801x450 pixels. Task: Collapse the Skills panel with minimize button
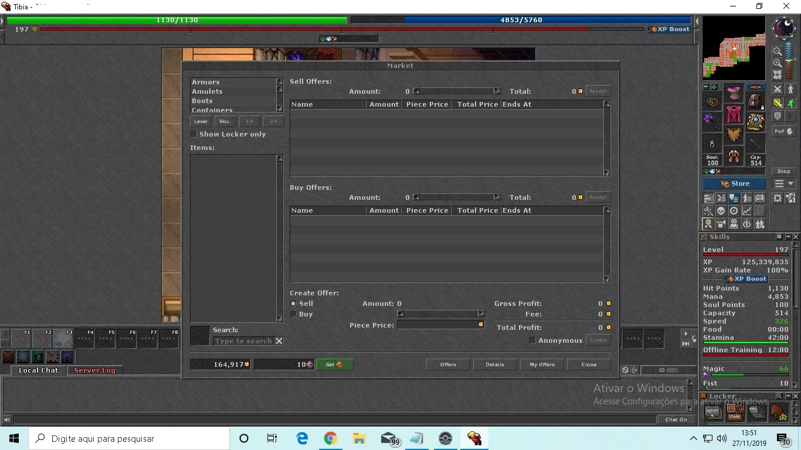click(788, 237)
